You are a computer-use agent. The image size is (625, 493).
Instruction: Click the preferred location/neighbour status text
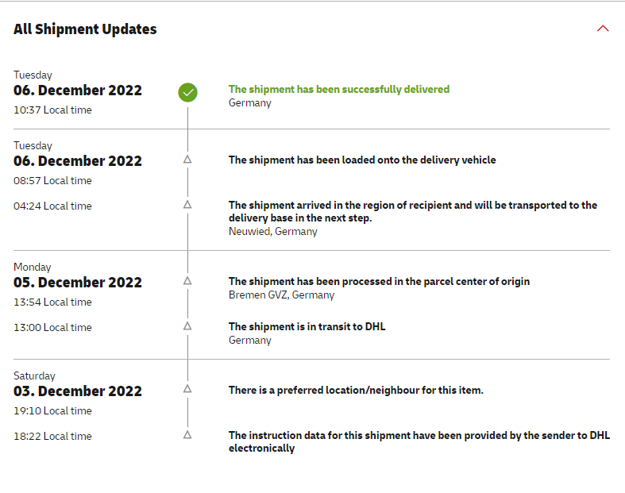coord(355,390)
